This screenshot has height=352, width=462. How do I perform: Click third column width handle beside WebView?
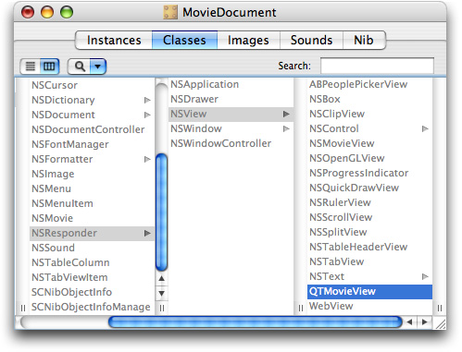point(440,308)
